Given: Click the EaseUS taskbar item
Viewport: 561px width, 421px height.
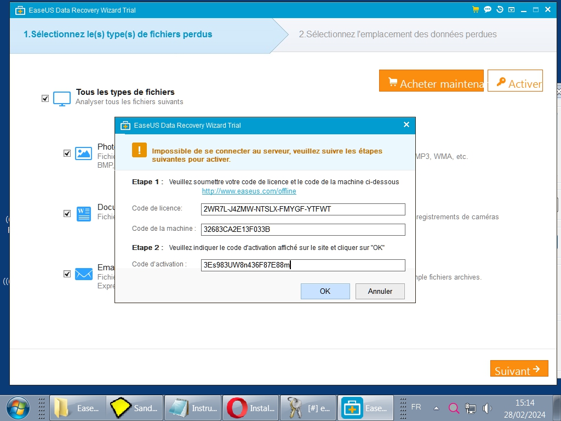Looking at the screenshot, I should coord(366,408).
